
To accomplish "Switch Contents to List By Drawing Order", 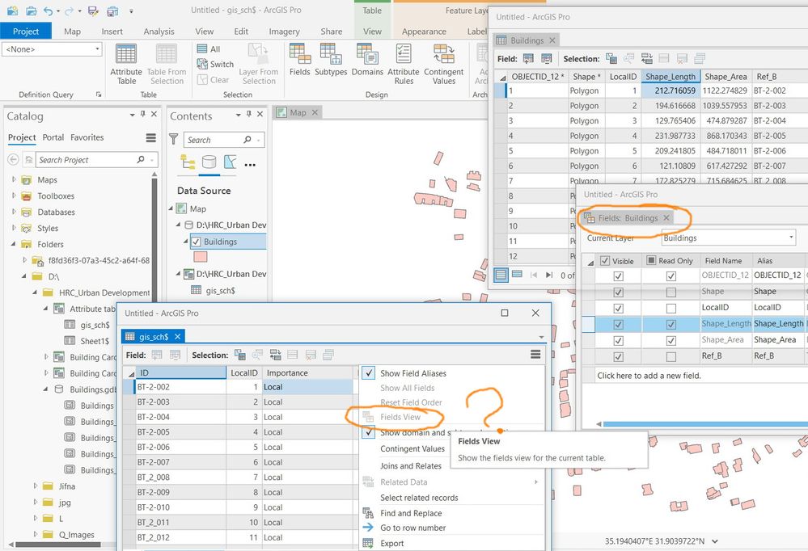I will (188, 162).
